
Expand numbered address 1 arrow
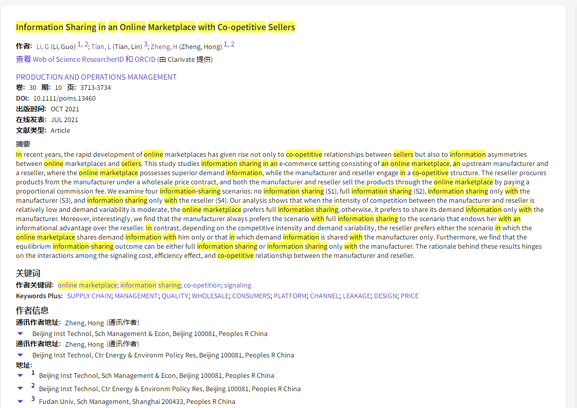coord(20,375)
